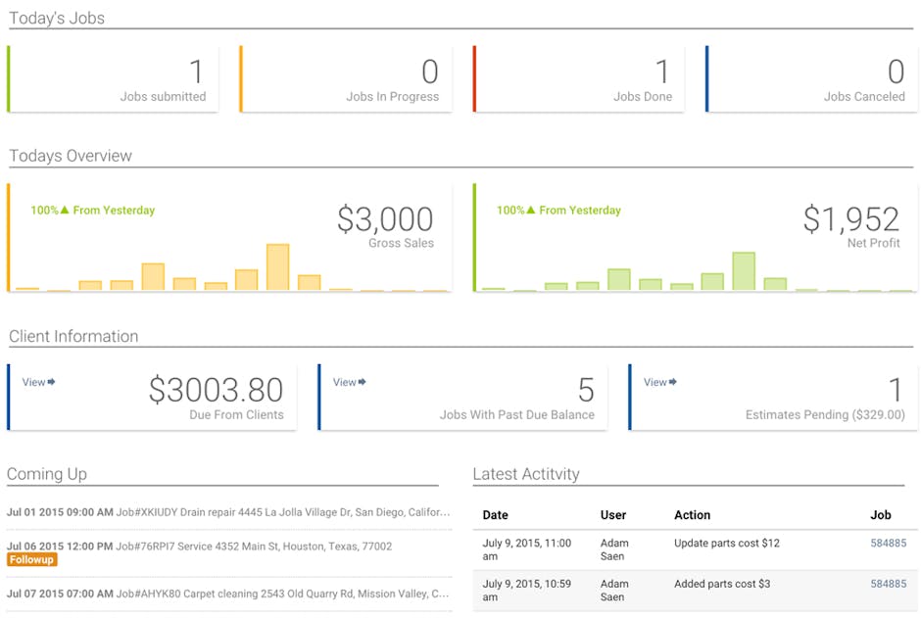Select the Jobs submitted card

113,78
